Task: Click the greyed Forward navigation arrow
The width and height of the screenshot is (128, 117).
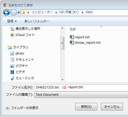Action: coord(14,12)
